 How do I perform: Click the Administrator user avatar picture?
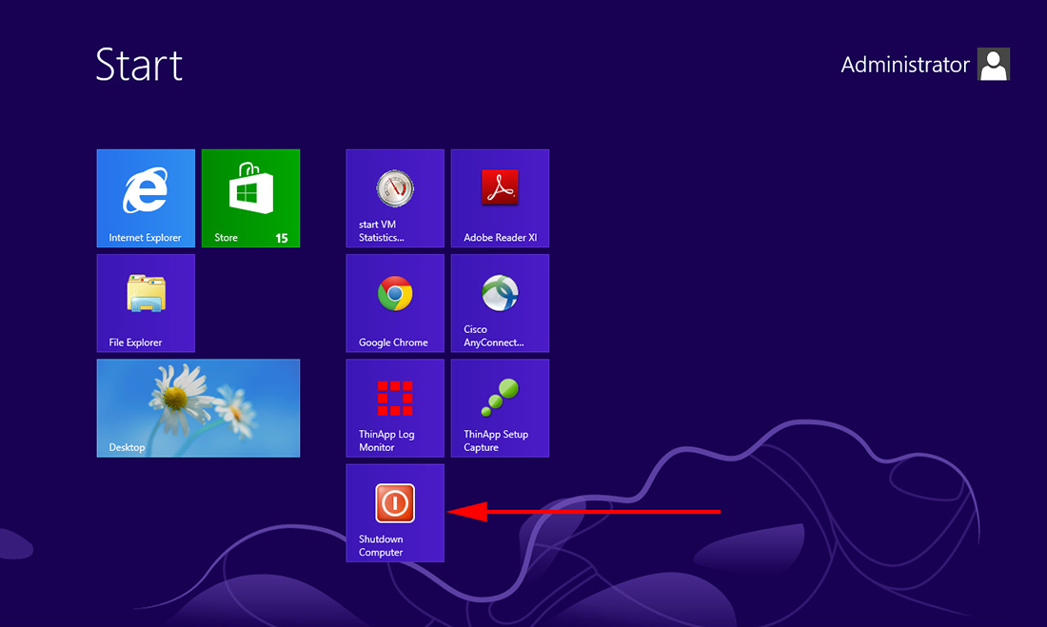(x=994, y=64)
